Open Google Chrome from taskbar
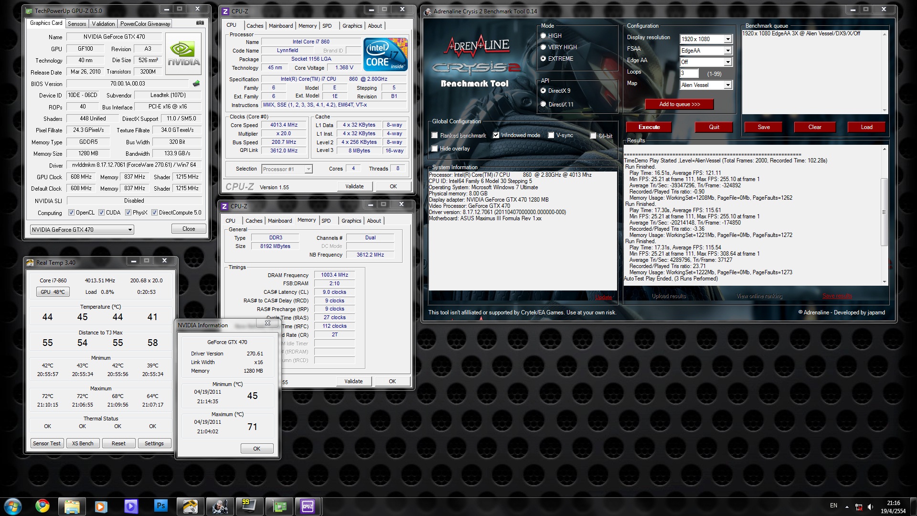 point(43,506)
